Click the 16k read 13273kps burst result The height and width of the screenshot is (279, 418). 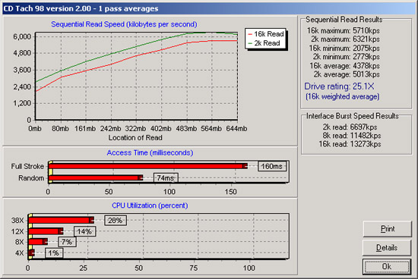click(350, 144)
